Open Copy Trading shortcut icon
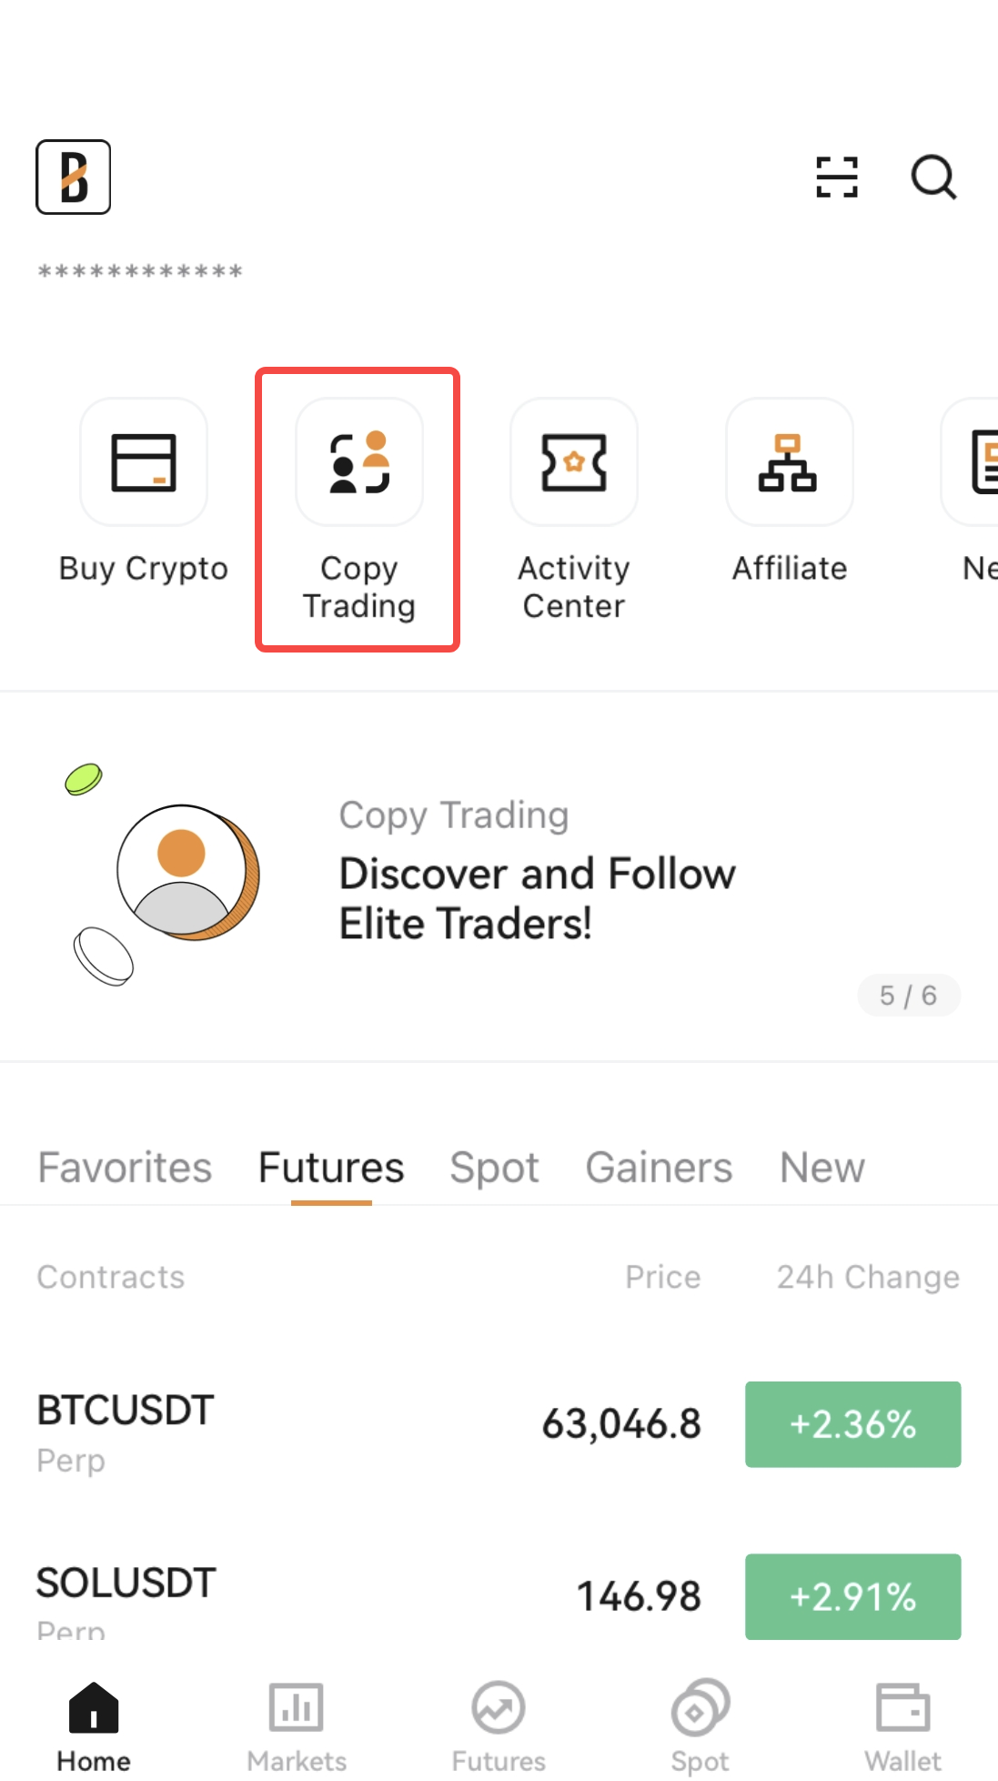 click(x=359, y=462)
